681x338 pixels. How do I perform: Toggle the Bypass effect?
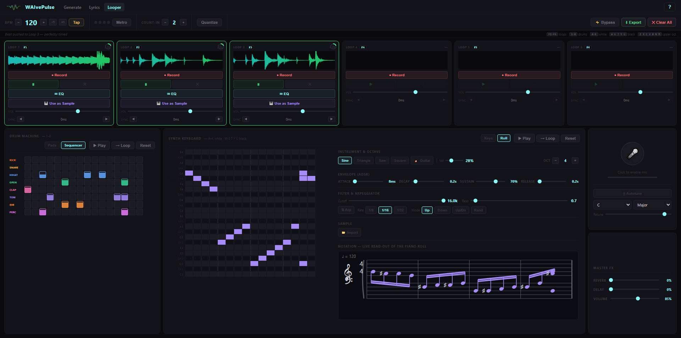pos(605,22)
